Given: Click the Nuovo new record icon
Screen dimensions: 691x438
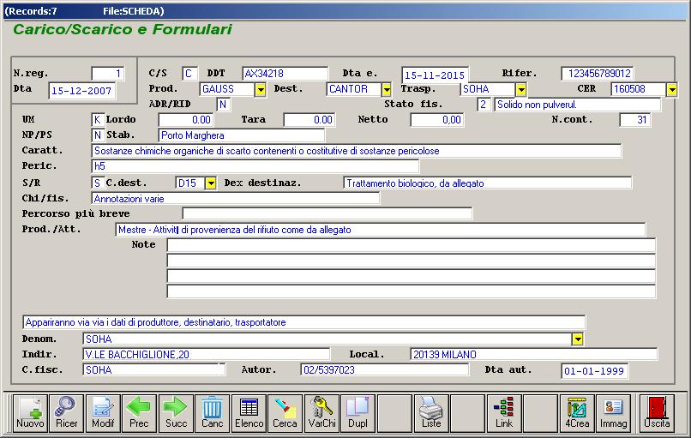Looking at the screenshot, I should click(x=30, y=413).
